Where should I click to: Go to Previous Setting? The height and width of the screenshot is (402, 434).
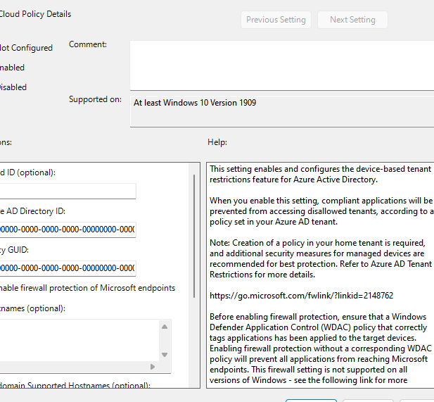[276, 20]
